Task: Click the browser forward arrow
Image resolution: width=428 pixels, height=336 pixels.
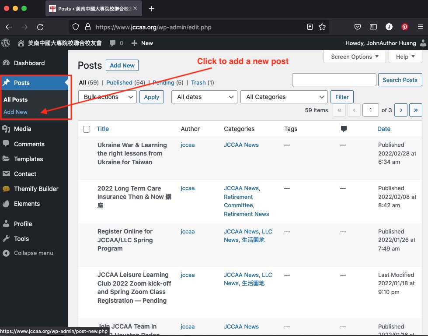Action: (24, 27)
